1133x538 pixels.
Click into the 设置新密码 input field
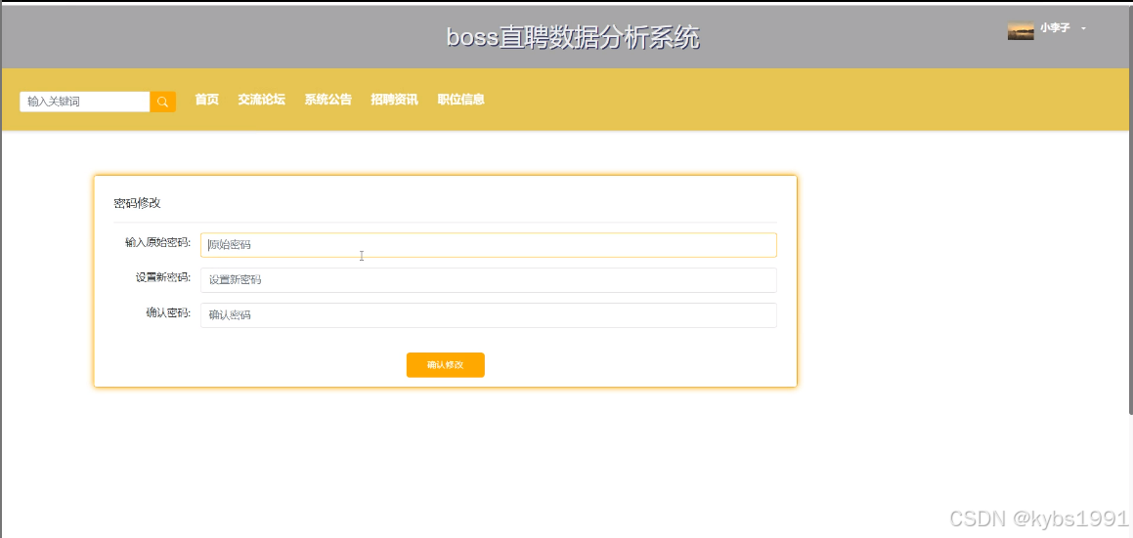(489, 280)
